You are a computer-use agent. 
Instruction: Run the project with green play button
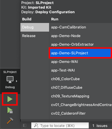(10, 99)
